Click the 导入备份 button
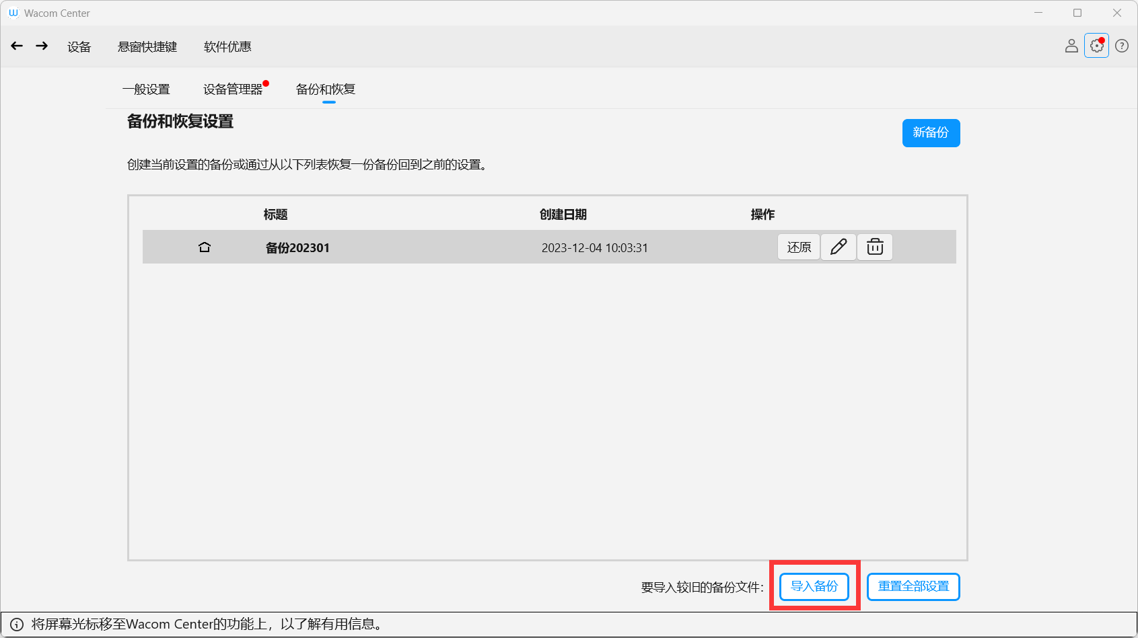Image resolution: width=1138 pixels, height=638 pixels. (814, 587)
